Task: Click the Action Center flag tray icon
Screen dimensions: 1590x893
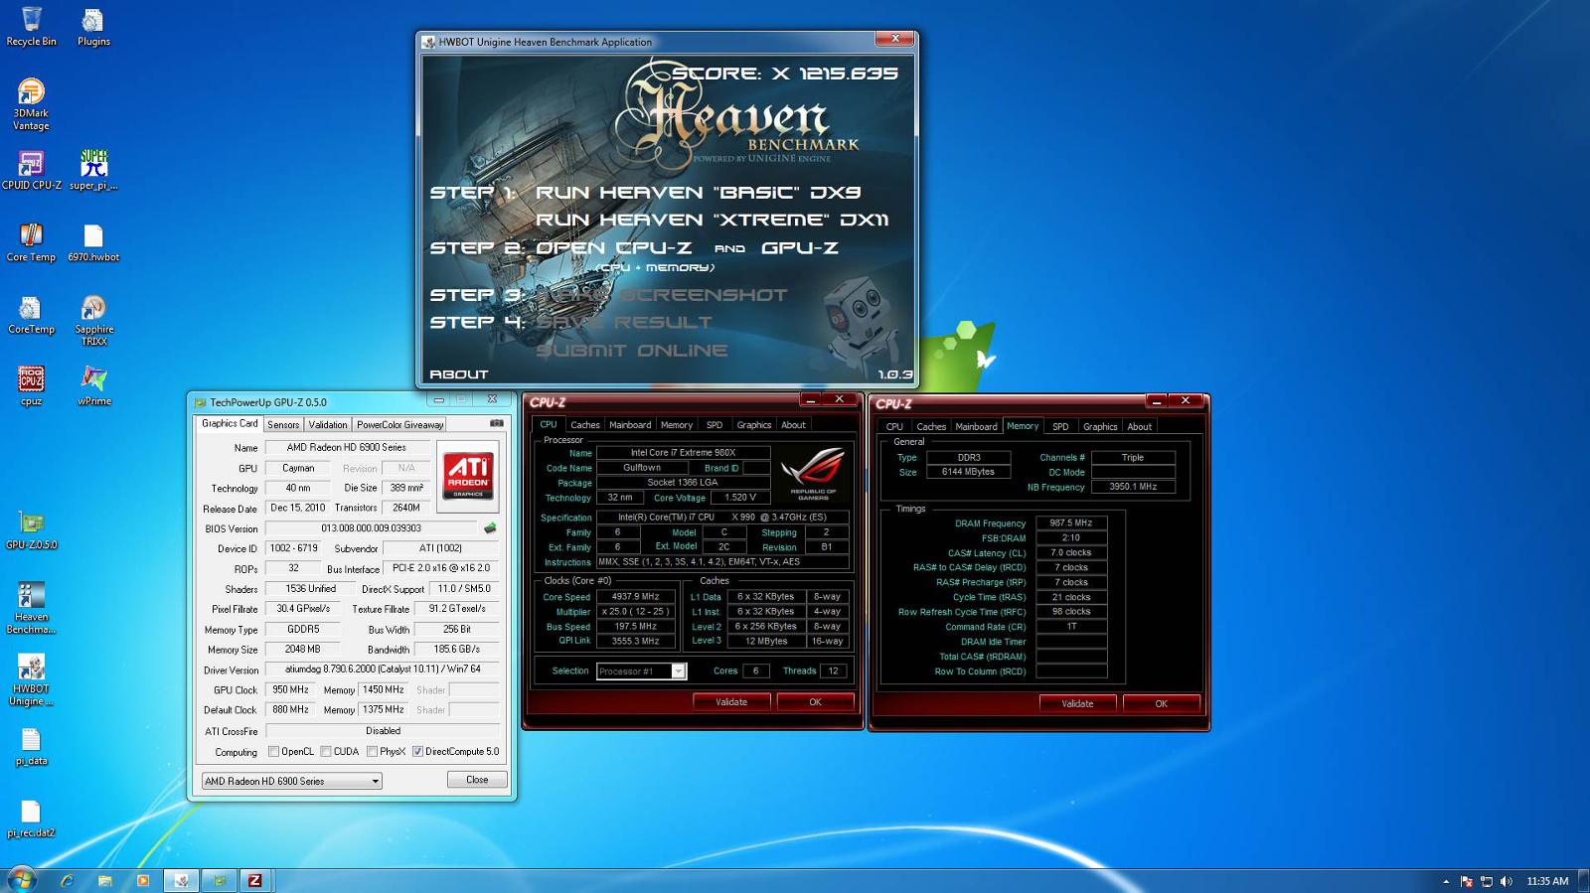Action: point(1466,881)
